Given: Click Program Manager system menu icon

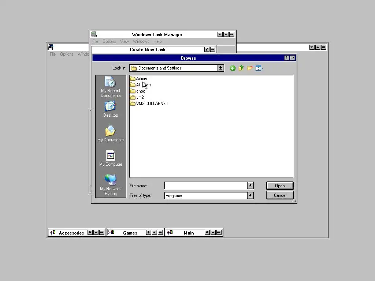Looking at the screenshot, I should [51, 47].
